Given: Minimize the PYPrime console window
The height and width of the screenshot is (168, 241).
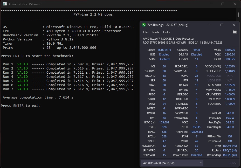Looking at the screenshot, I should pyautogui.click(x=211, y=4).
